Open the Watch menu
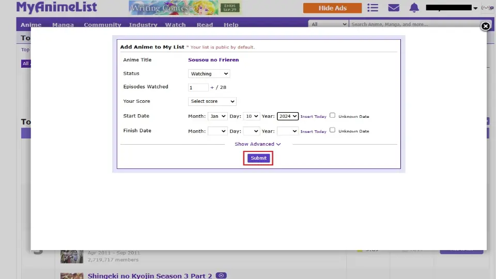Image resolution: width=496 pixels, height=279 pixels. click(x=175, y=25)
